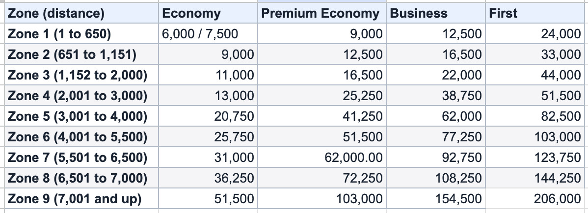Select the First column header cell
This screenshot has width=588, height=213.
click(x=536, y=13)
